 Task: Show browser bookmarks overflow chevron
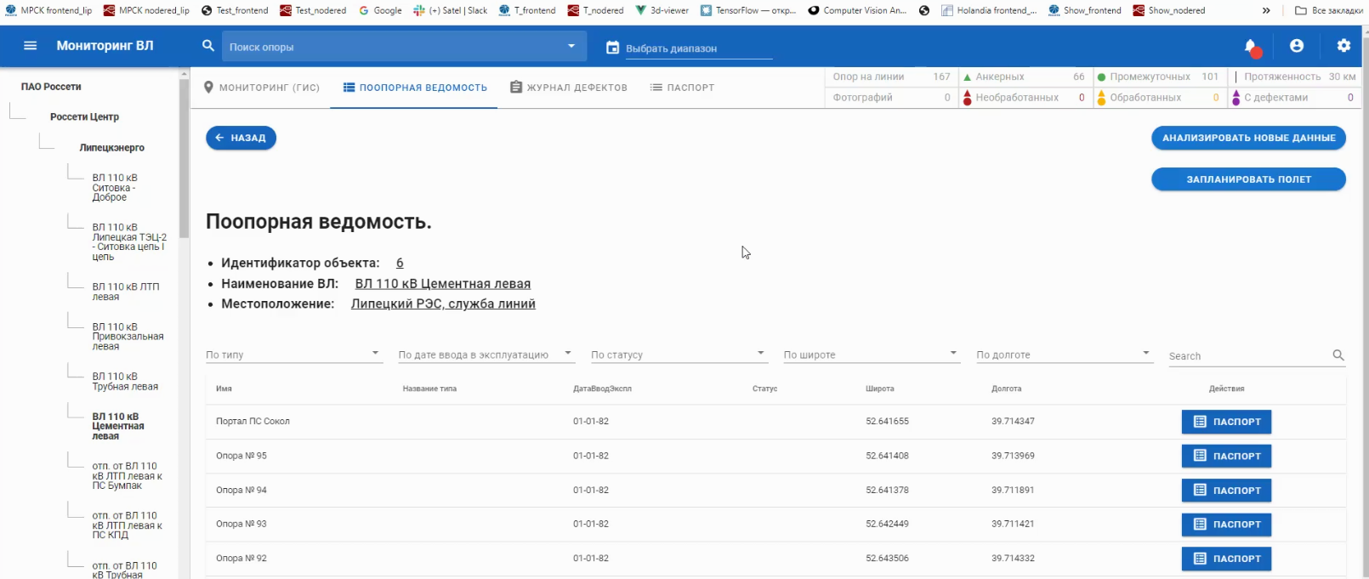pos(1266,10)
